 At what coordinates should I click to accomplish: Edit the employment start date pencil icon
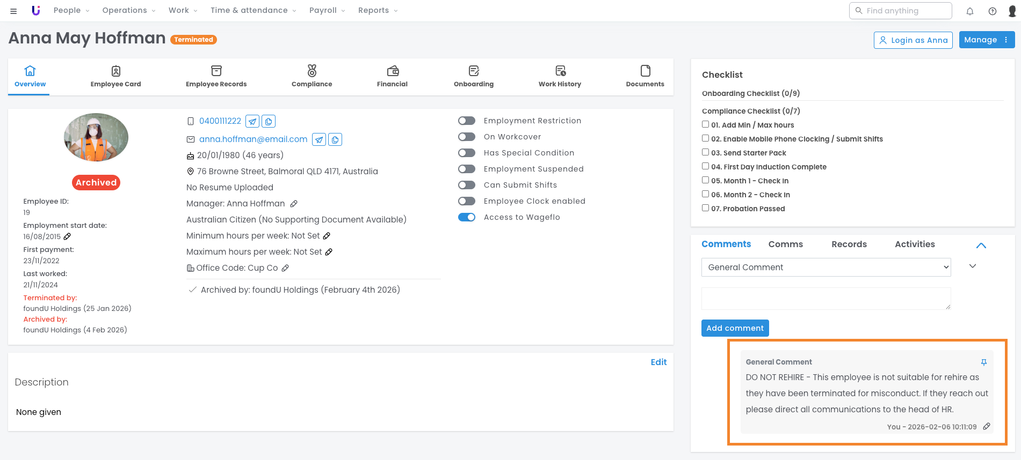[x=67, y=236]
